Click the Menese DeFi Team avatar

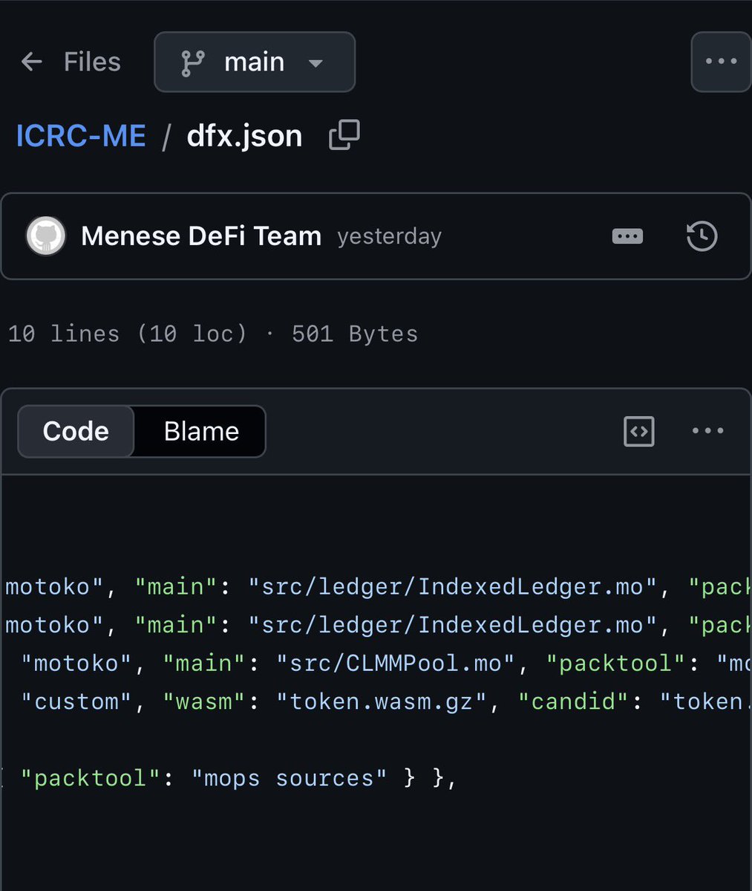tap(46, 236)
